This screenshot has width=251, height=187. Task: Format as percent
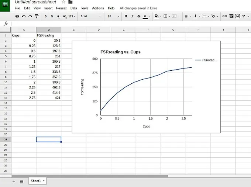(52, 16)
